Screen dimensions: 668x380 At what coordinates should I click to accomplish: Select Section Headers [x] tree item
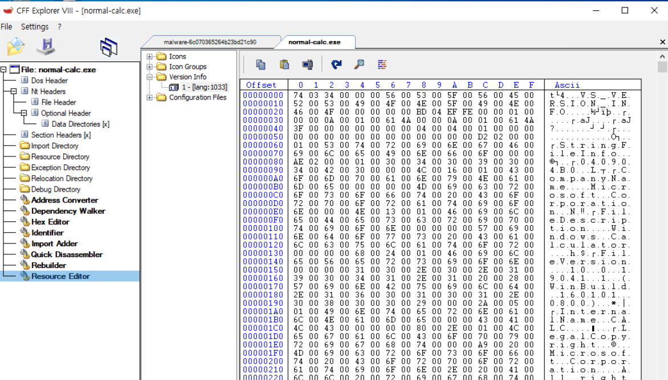coord(61,135)
